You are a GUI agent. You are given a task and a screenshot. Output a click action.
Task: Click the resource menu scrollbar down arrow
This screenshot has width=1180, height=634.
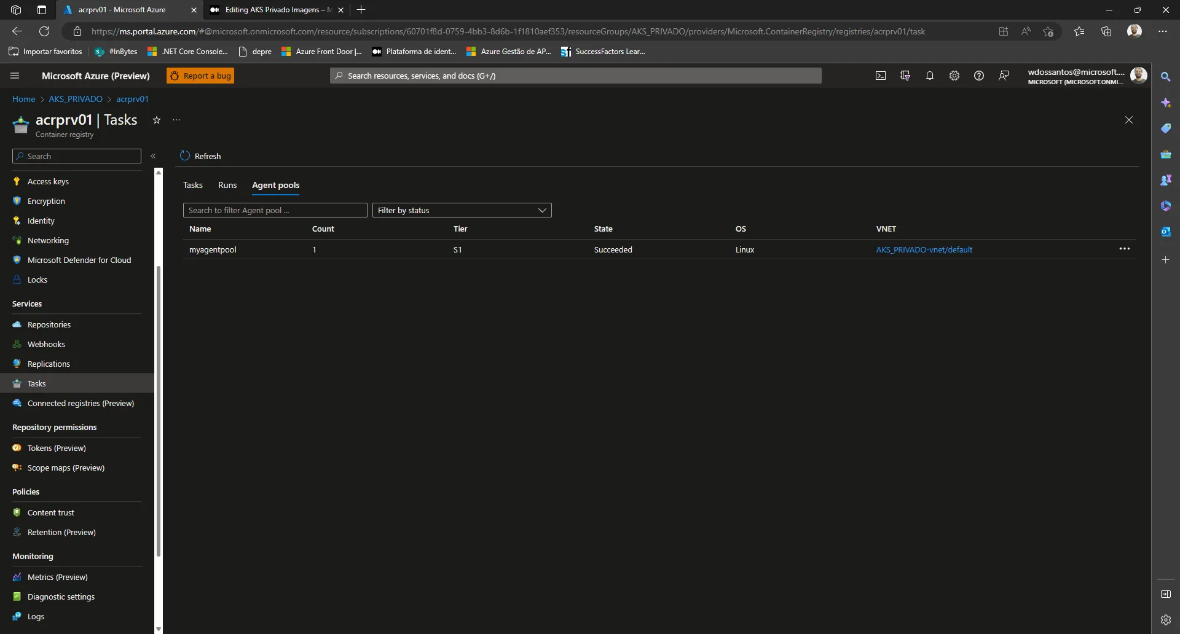[x=159, y=629]
